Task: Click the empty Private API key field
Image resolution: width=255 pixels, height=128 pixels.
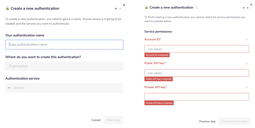Action: tap(196, 97)
